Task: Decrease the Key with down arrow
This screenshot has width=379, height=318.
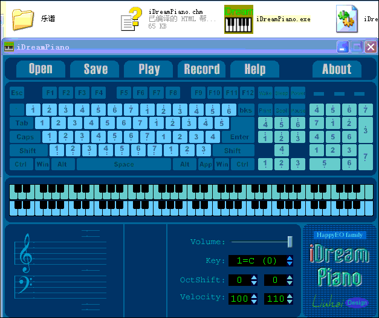Action: (290, 263)
